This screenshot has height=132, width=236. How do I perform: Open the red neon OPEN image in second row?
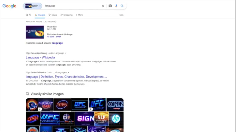[x=33, y=119]
